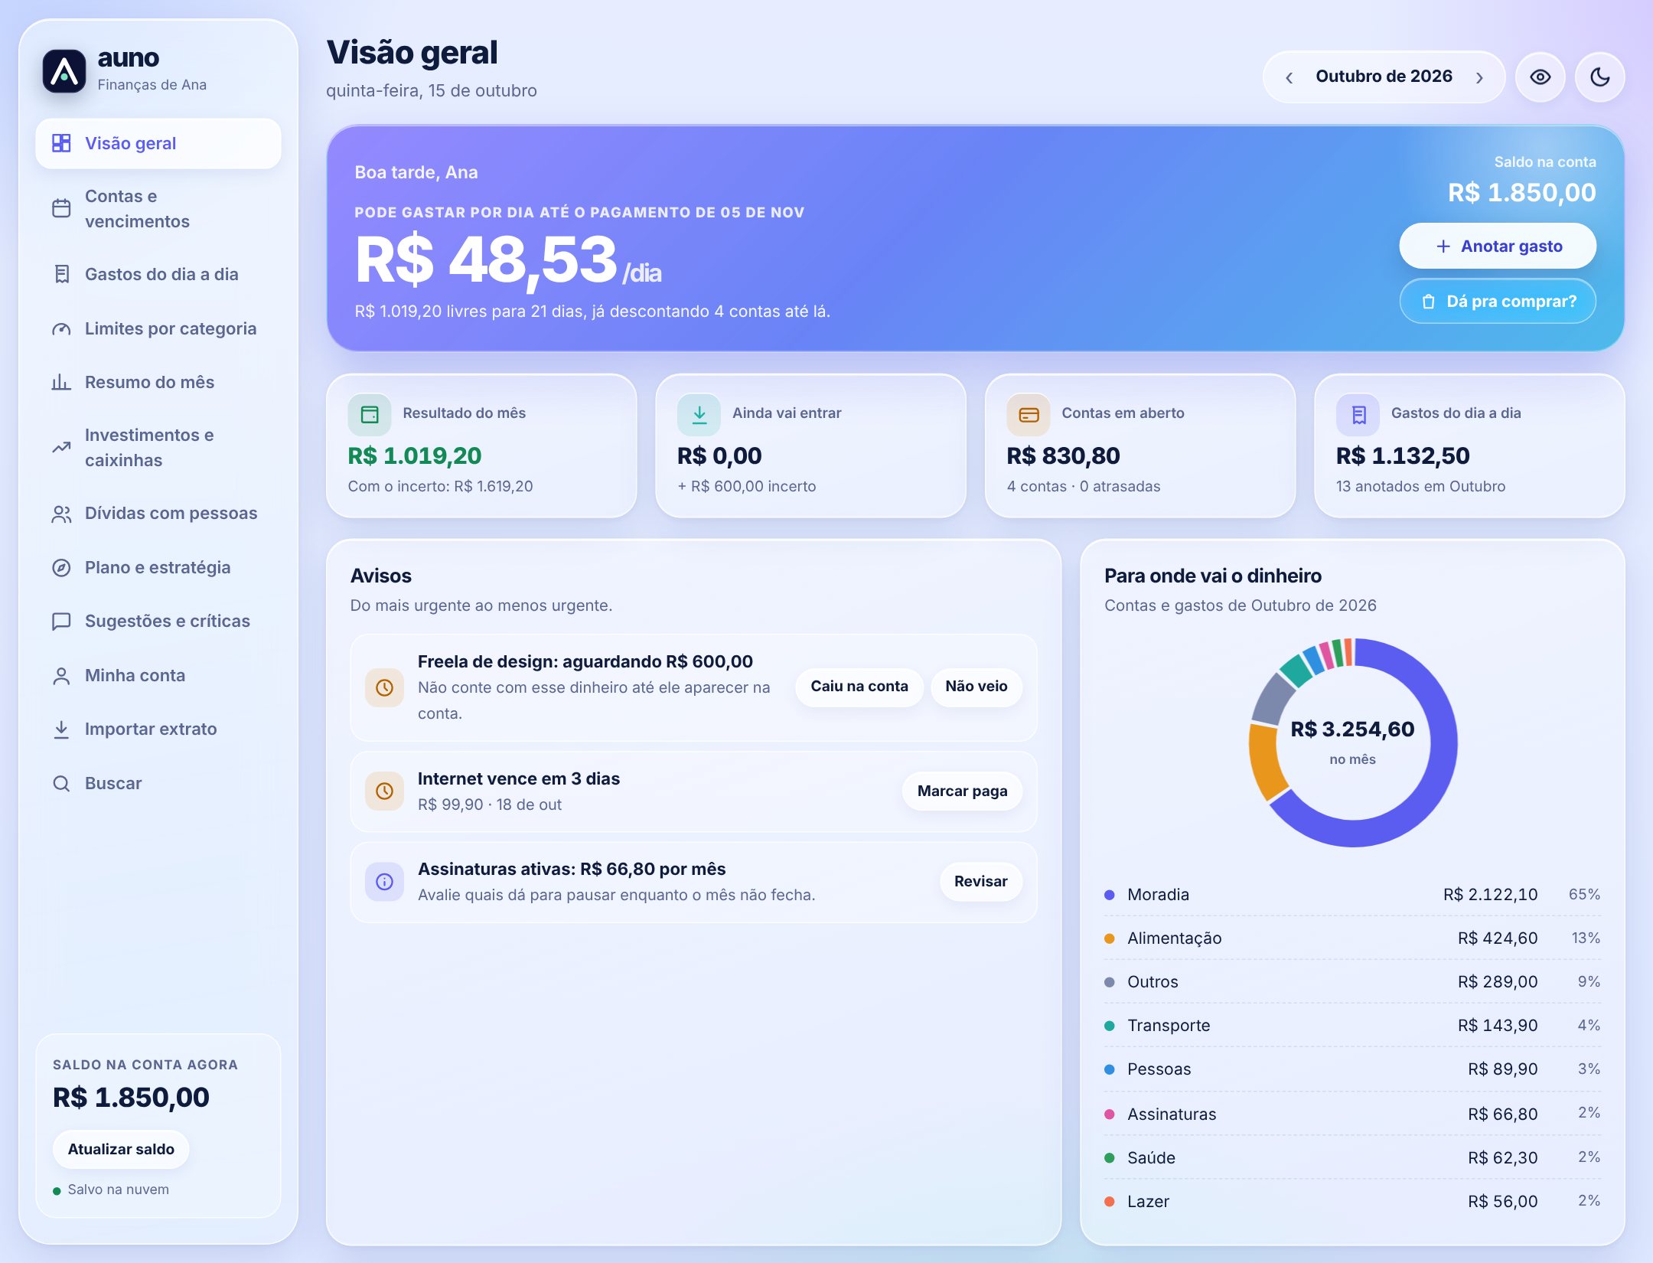Viewport: 1653px width, 1263px height.
Task: Open Plano e estratégia page
Action: [x=158, y=567]
